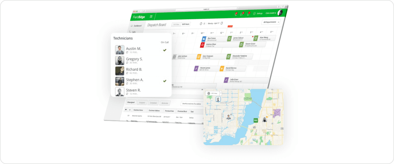
Task: Switch to the Completed tab
Action: click(x=153, y=103)
